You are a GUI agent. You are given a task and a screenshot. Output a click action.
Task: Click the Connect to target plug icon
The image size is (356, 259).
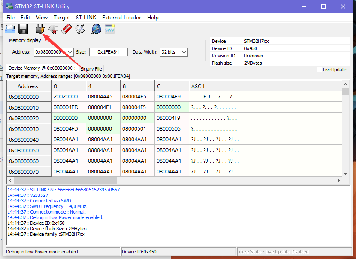[x=40, y=29]
